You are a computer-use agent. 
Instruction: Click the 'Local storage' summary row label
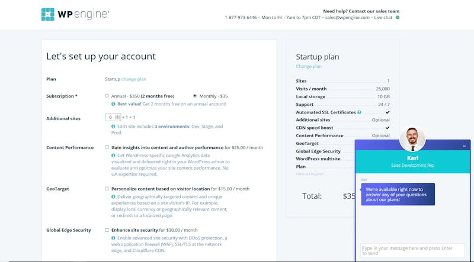310,96
